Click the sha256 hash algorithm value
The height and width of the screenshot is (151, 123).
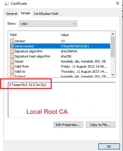click(x=66, y=56)
